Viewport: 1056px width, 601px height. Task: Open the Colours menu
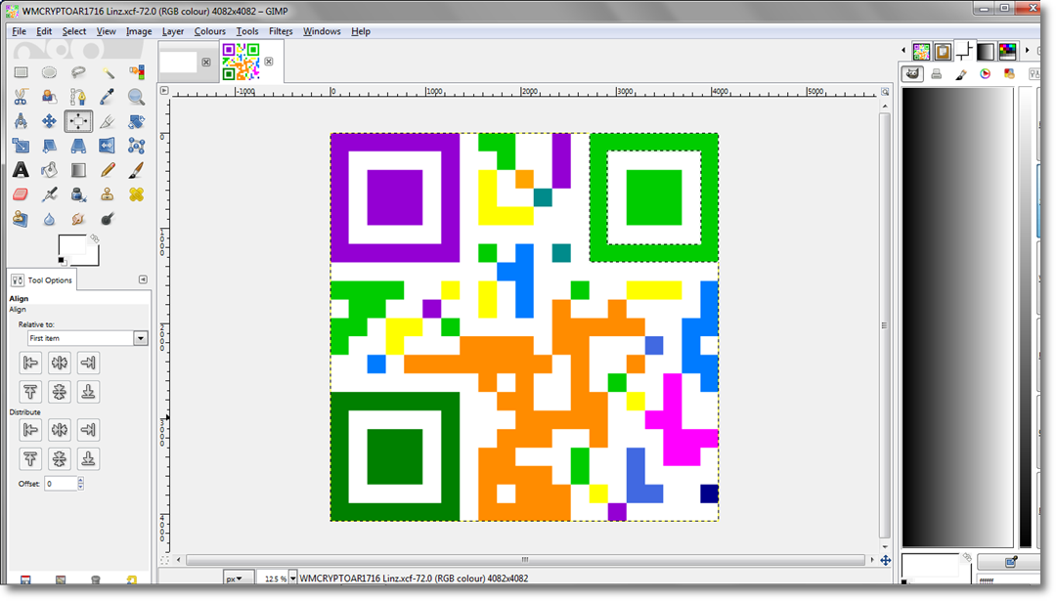[209, 31]
